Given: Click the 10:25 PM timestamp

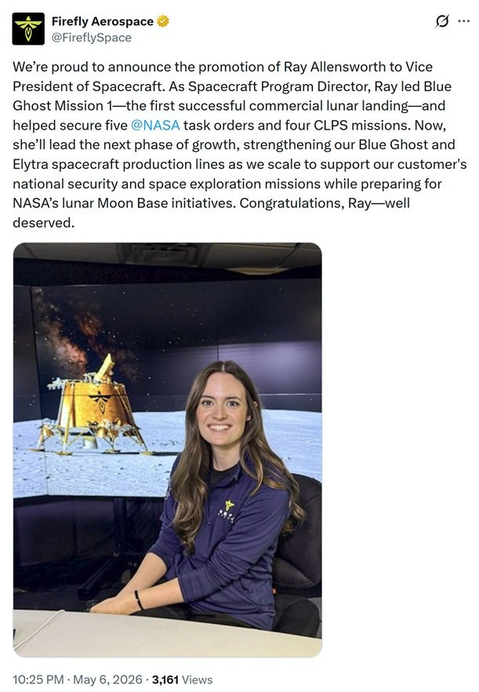Looking at the screenshot, I should tap(38, 679).
